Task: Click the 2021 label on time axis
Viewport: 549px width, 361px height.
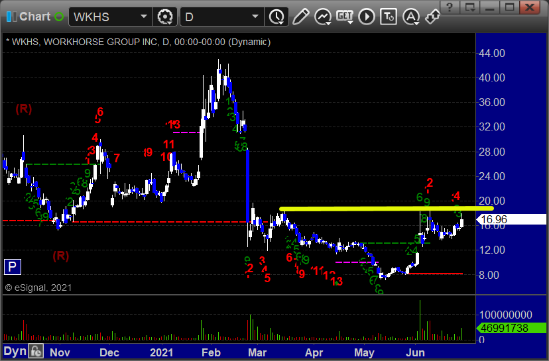Action: [161, 352]
